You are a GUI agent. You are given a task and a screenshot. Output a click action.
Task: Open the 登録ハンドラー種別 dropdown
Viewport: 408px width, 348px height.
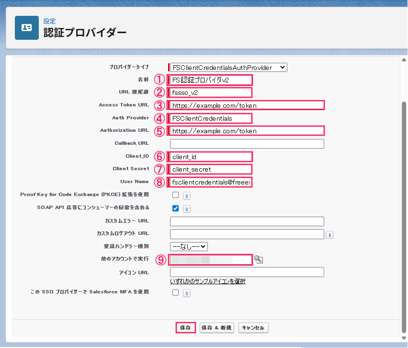pos(189,246)
